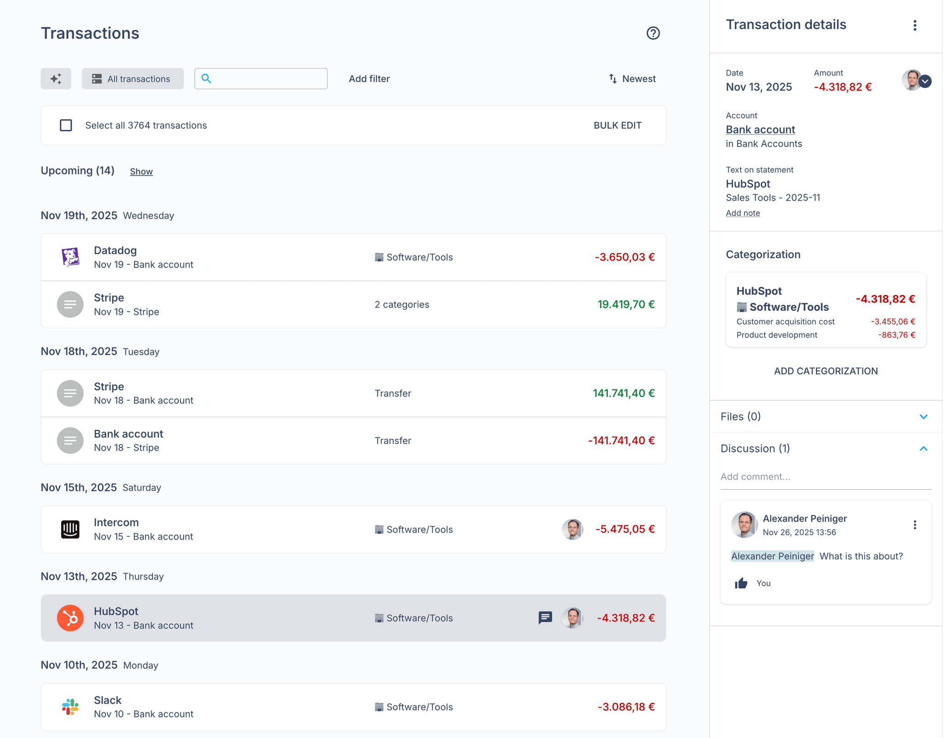943x738 pixels.
Task: Click the Datadog logo icon
Action: coord(70,257)
